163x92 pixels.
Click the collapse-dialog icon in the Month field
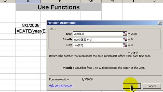(125, 39)
